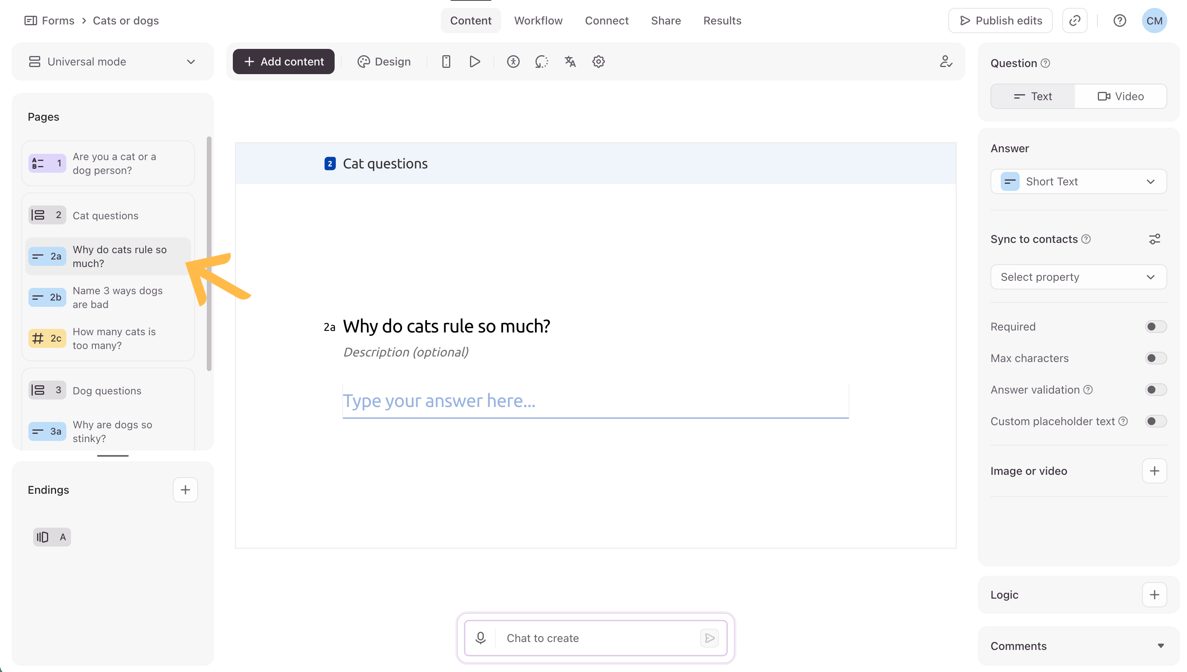Image resolution: width=1187 pixels, height=672 pixels.
Task: Toggle the Required switch
Action: pos(1155,327)
